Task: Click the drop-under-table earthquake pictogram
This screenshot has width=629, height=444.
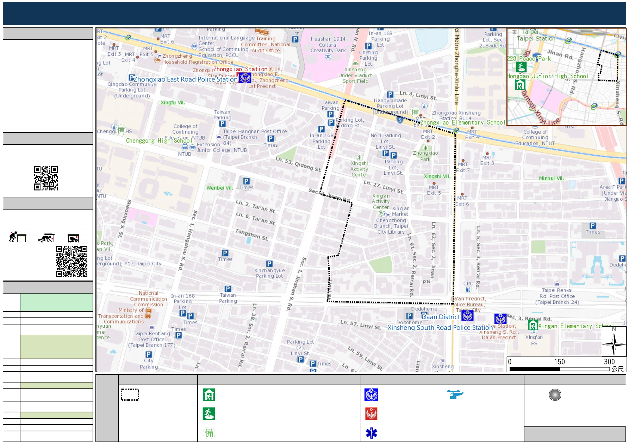Action: [18, 237]
